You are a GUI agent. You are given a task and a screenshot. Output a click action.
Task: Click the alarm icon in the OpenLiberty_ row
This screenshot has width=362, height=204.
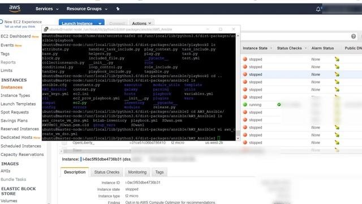[x=337, y=142]
